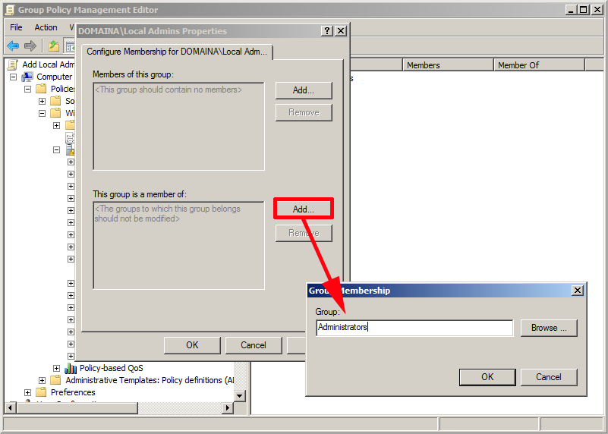Collapse the Policies node
The width and height of the screenshot is (608, 434).
(27, 89)
